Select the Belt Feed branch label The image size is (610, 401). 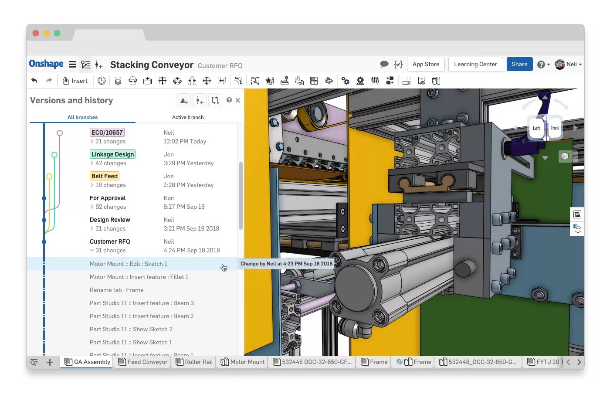(x=105, y=176)
